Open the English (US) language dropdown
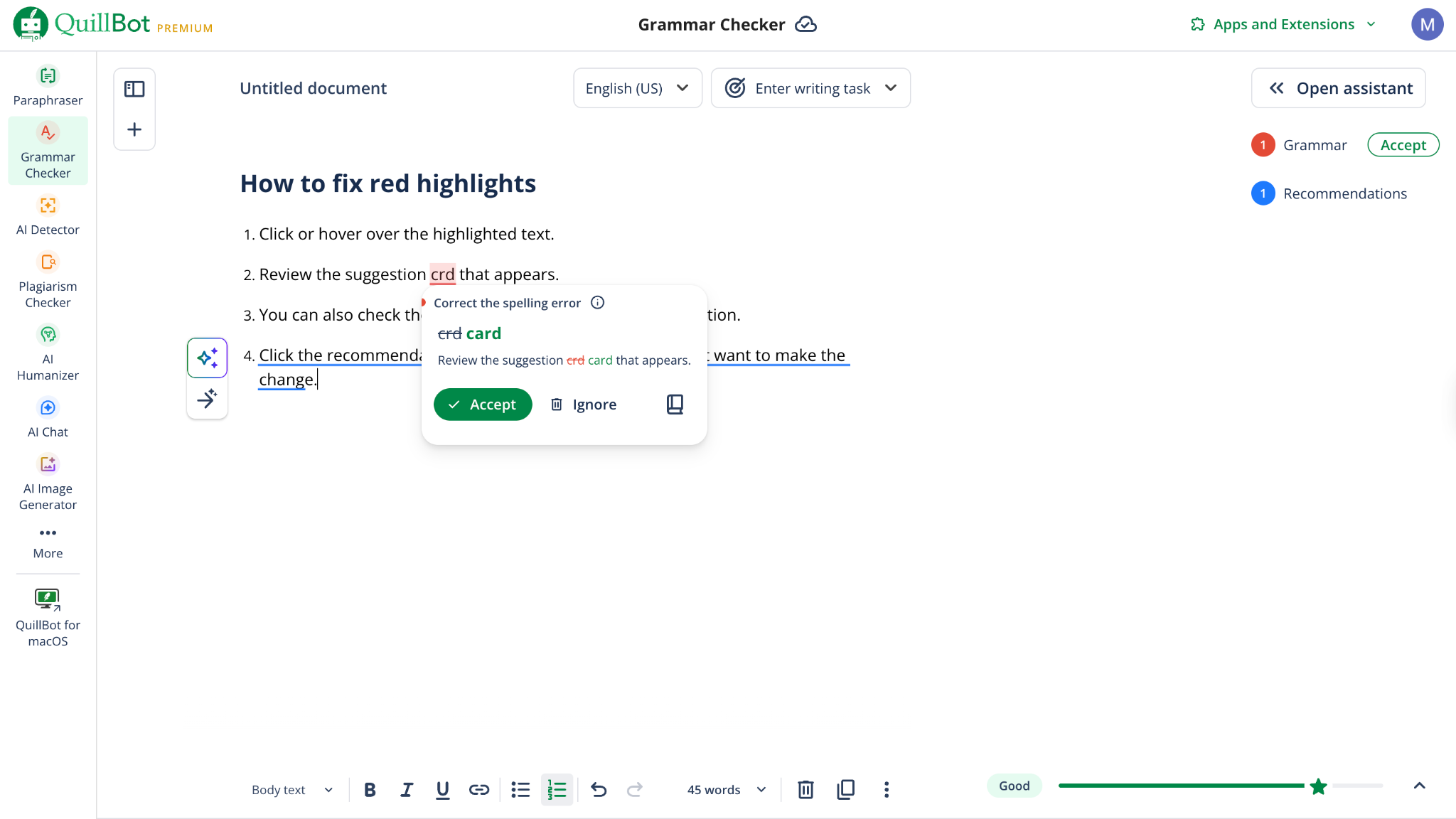This screenshot has width=1456, height=819. tap(637, 87)
